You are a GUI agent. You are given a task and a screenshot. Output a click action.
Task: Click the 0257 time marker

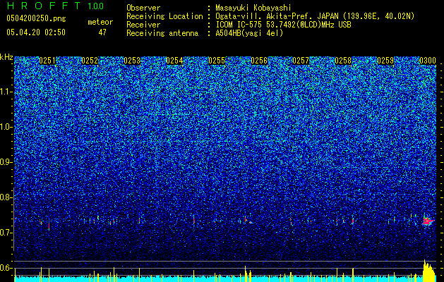(x=301, y=61)
